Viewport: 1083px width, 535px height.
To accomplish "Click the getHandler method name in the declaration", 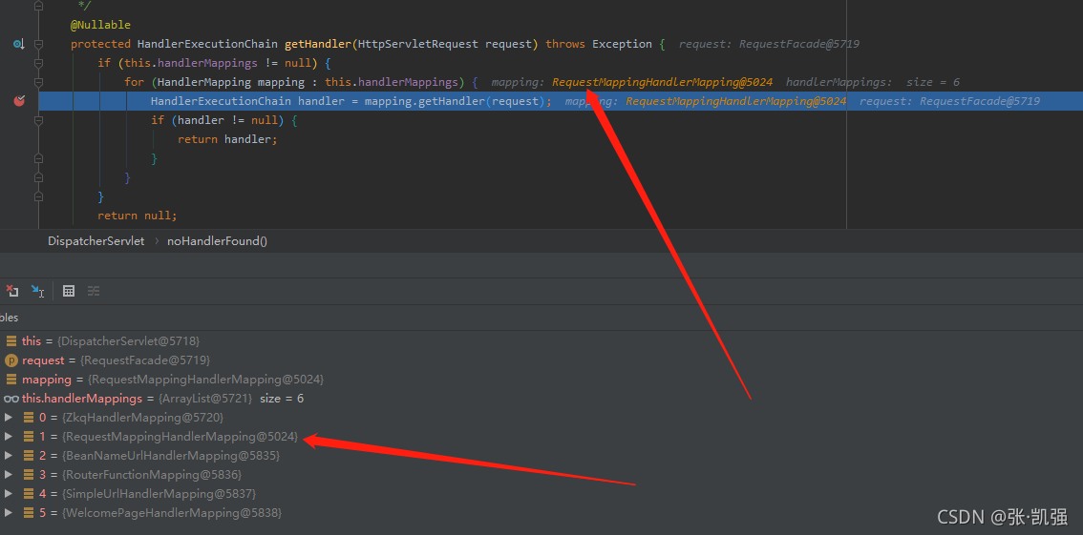I will pos(318,44).
